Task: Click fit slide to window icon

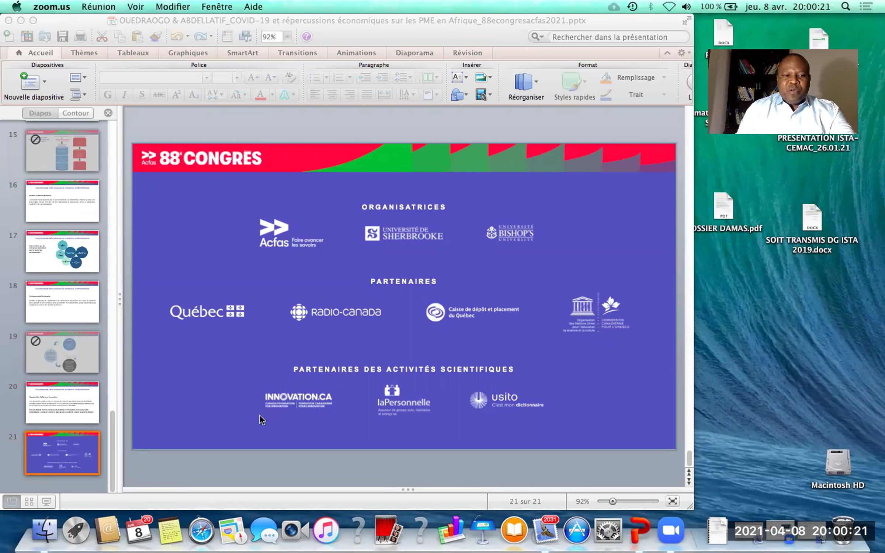Action: [673, 501]
